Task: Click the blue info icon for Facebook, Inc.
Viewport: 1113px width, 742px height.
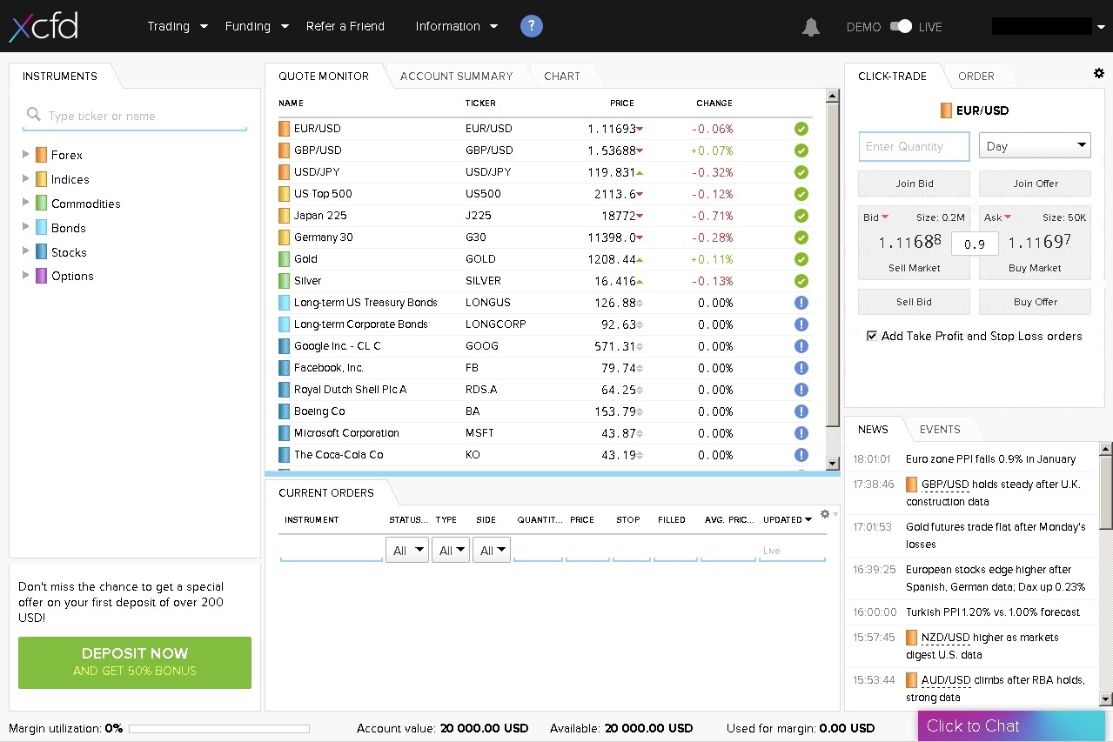Action: click(x=801, y=368)
